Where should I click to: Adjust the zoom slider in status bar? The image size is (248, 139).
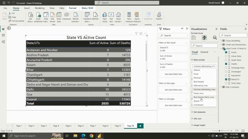(220, 131)
